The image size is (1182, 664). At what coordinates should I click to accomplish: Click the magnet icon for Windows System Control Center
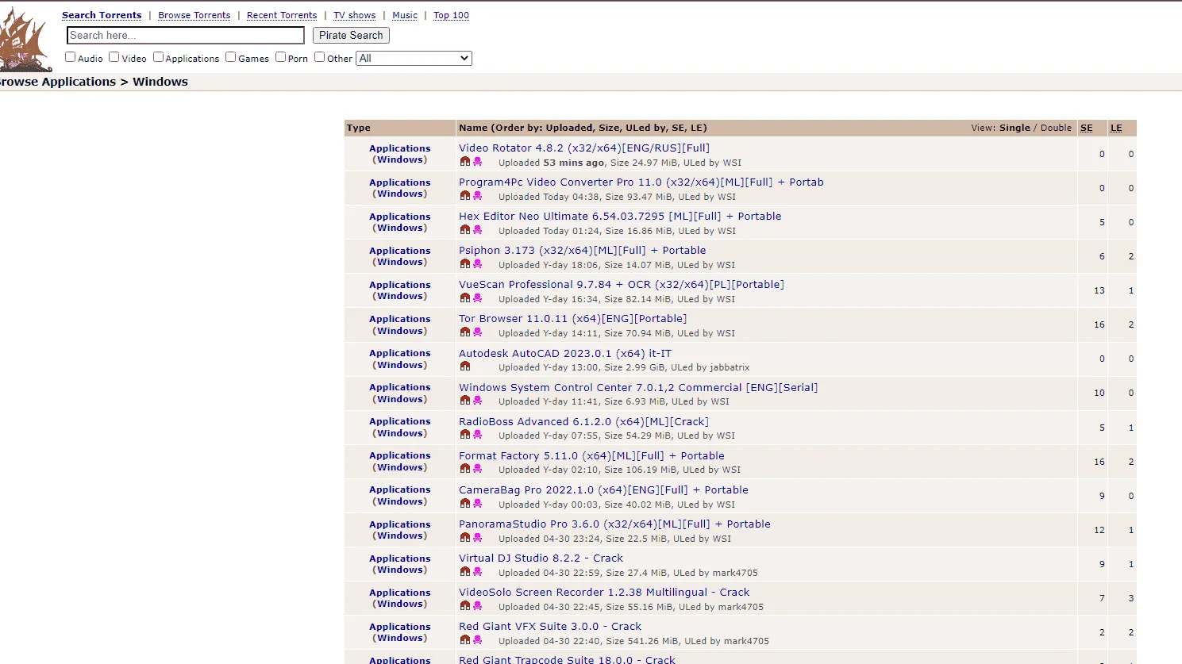click(x=465, y=401)
